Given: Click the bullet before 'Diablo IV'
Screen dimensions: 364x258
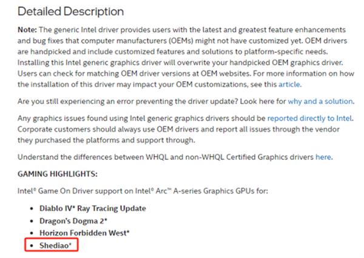Looking at the screenshot, I should click(x=32, y=208).
